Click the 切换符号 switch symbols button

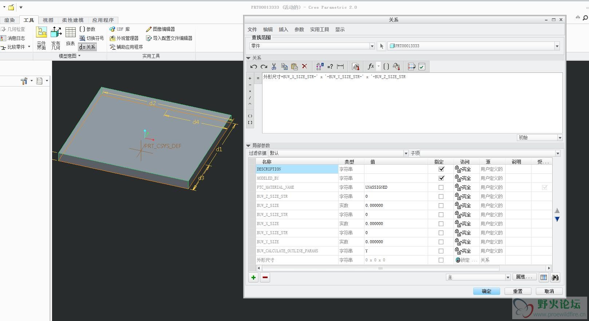click(92, 38)
